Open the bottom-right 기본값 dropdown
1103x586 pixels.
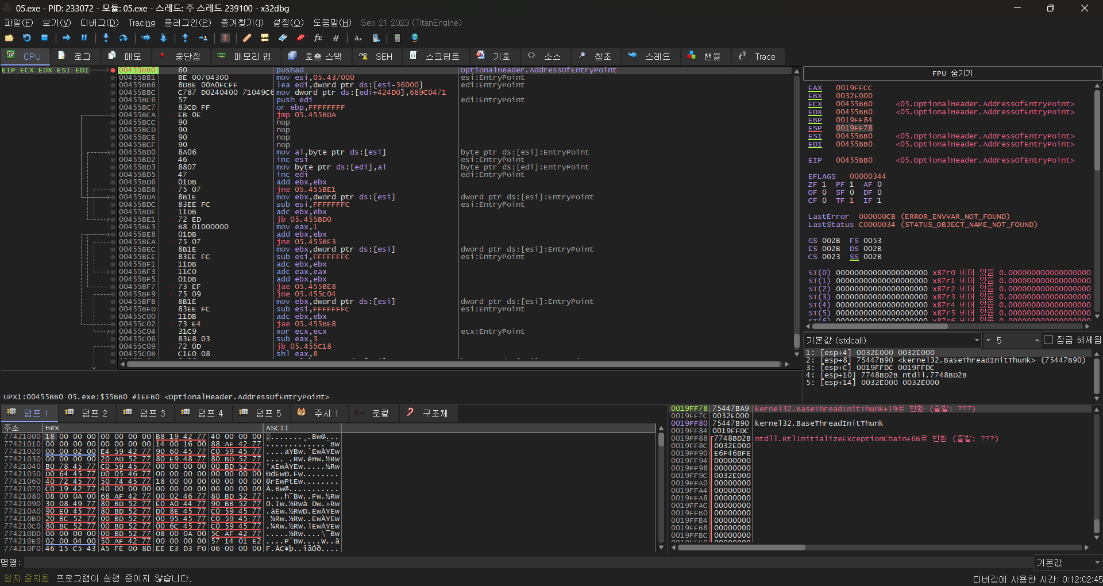(1066, 562)
